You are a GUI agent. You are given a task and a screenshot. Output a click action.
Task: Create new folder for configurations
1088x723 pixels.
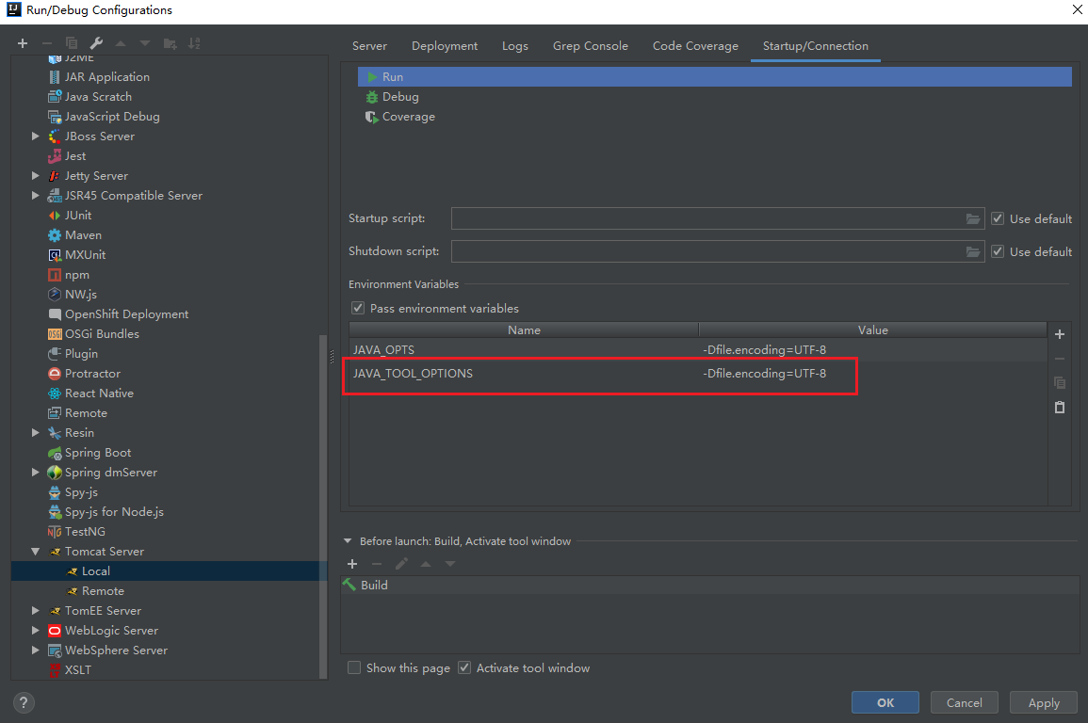(x=170, y=43)
